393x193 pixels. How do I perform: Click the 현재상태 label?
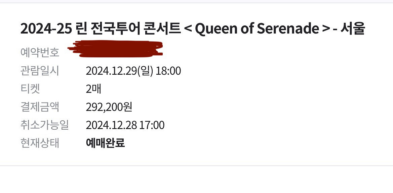pyautogui.click(x=40, y=143)
